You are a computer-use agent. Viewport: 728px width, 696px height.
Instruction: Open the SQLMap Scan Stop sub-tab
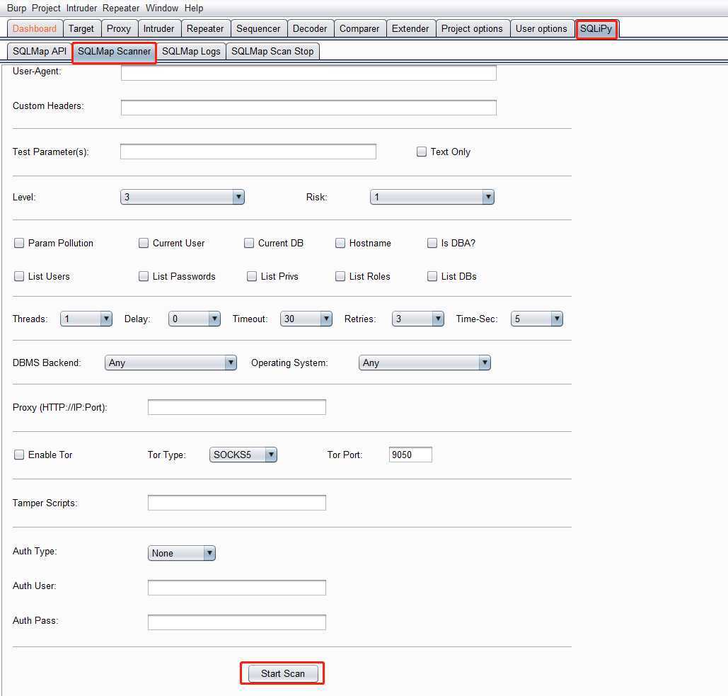pos(272,51)
